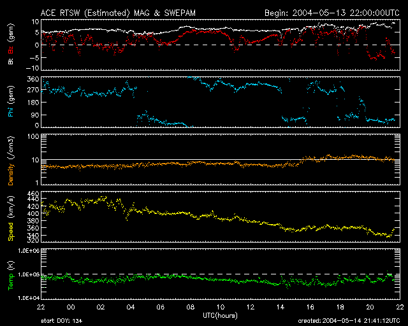Click the UTC(hours) x-axis title

coord(221,316)
